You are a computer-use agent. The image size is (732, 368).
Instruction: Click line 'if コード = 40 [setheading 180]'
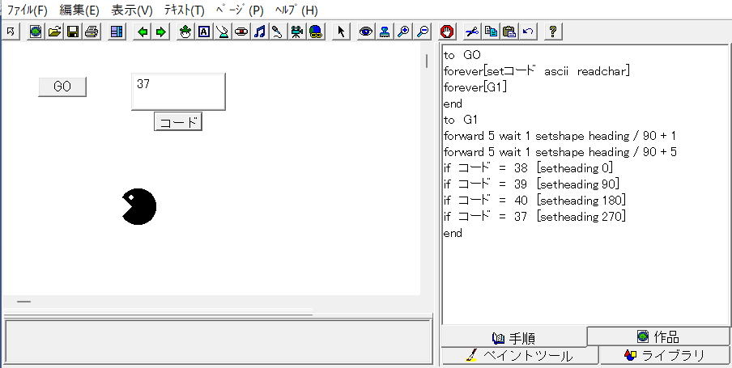point(535,201)
